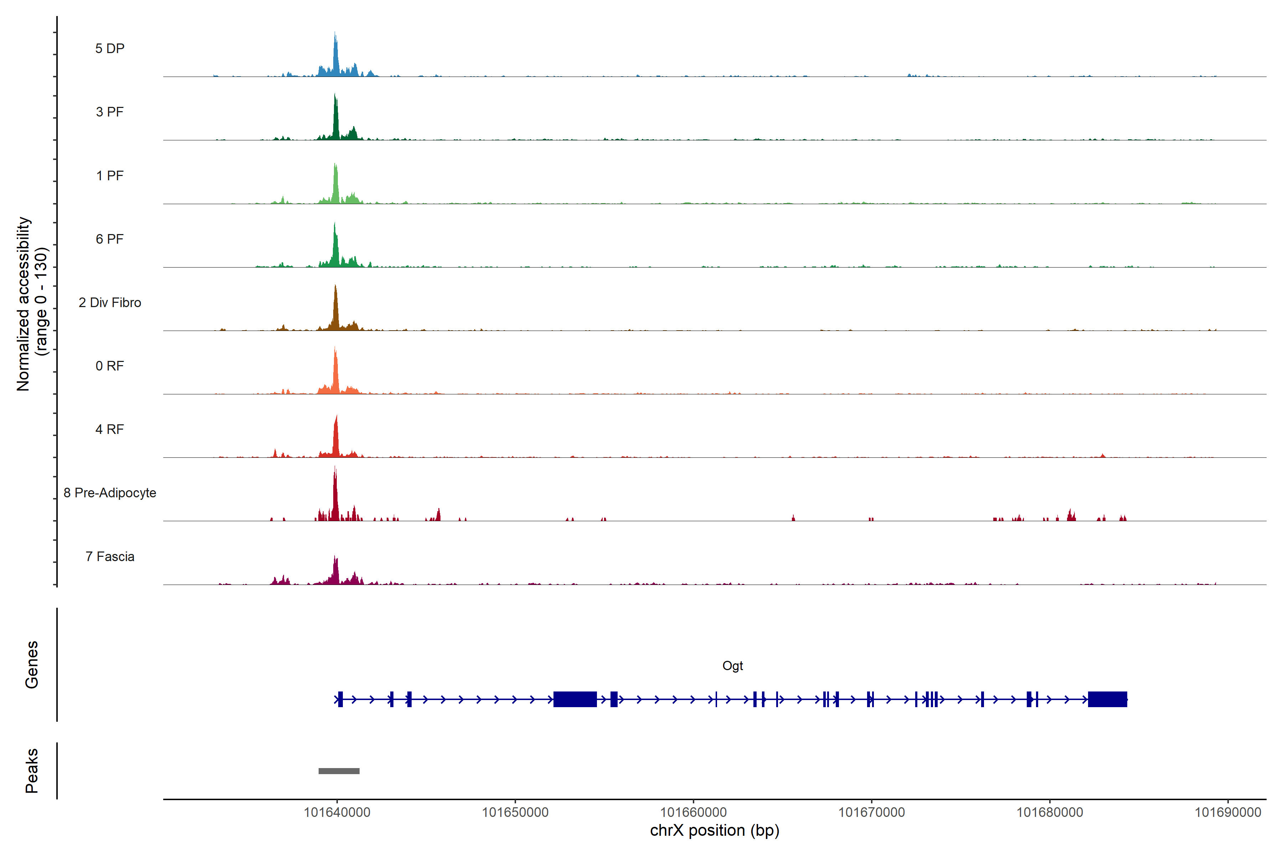Click the 101640000 axis tick label
Viewport: 1283px width, 855px height.
(x=336, y=813)
